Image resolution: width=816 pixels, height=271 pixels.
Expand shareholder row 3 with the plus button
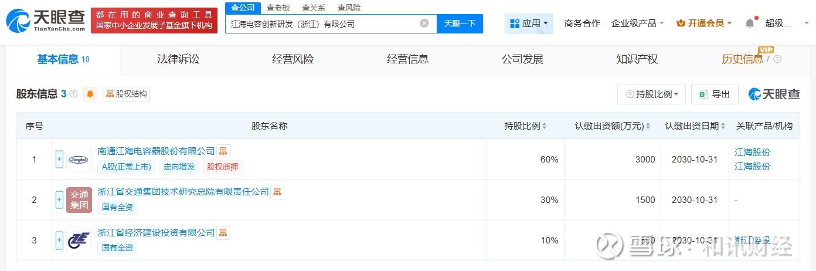point(59,240)
